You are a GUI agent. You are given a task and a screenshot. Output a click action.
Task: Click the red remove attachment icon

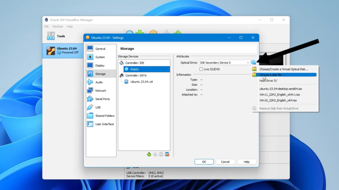click(x=167, y=154)
